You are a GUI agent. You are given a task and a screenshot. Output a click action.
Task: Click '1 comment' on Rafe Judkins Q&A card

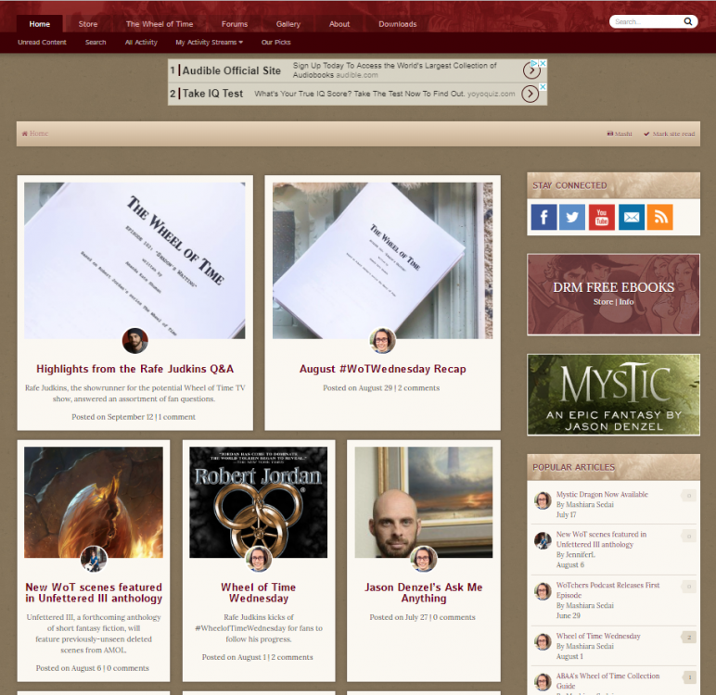(x=177, y=417)
